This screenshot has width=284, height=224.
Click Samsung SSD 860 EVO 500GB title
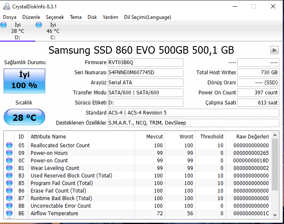[141, 50]
